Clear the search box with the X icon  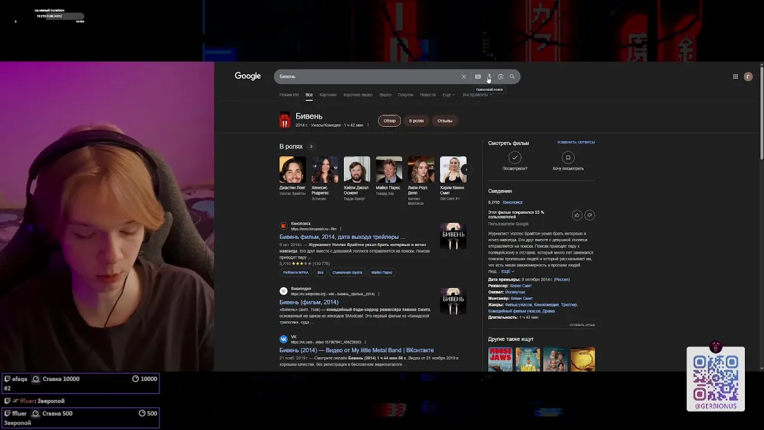point(464,76)
